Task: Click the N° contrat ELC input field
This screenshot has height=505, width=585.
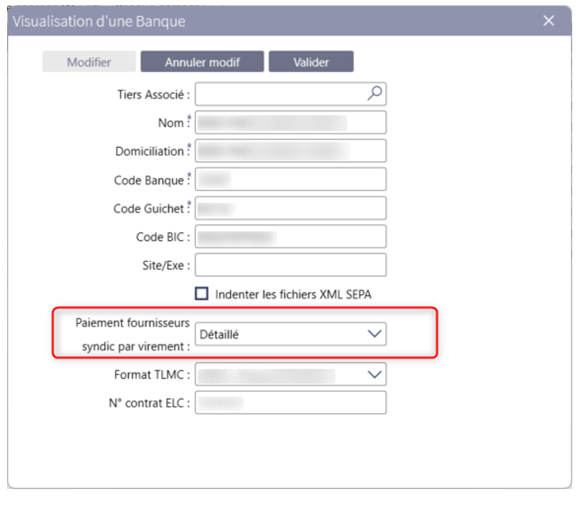Action: [291, 403]
